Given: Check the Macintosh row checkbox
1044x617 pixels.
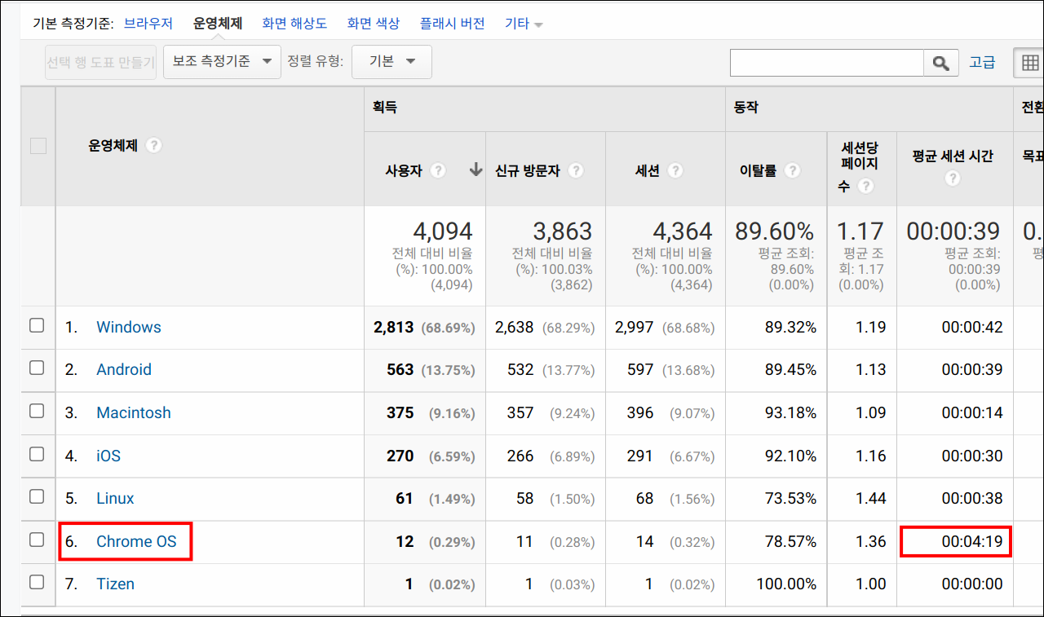Looking at the screenshot, I should pos(37,411).
